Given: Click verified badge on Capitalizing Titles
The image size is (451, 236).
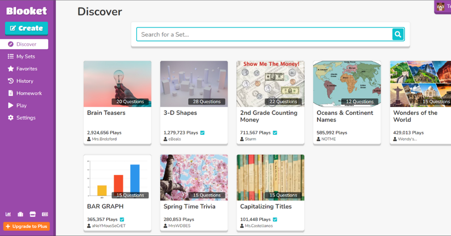Looking at the screenshot, I should click(x=275, y=219).
